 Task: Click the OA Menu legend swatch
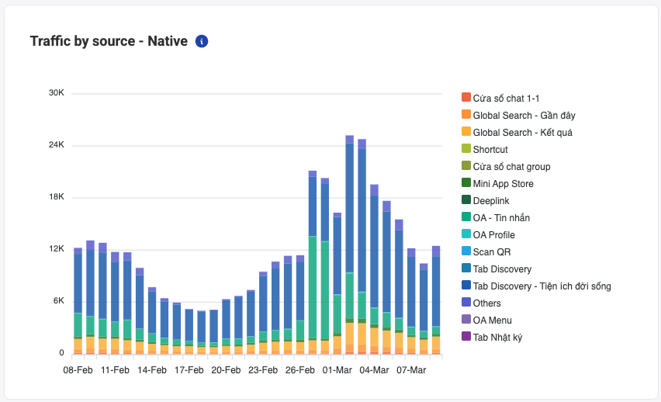pyautogui.click(x=465, y=319)
